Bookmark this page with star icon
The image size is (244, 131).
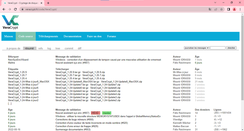222,9
